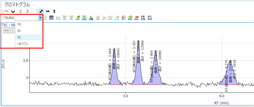Click the gray '---' button
254x107 pixels.
(x=9, y=30)
